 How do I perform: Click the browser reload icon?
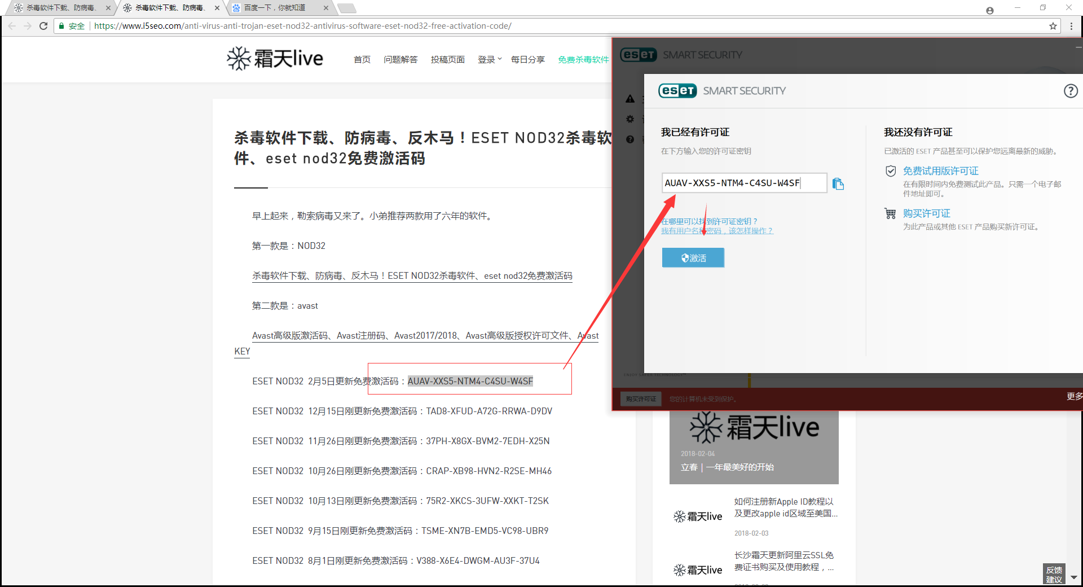(43, 26)
